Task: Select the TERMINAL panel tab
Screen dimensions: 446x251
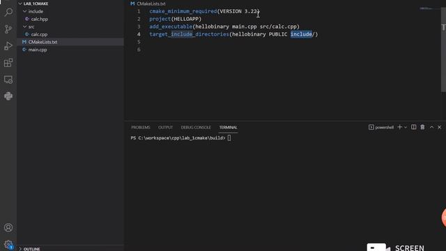Action: click(228, 127)
